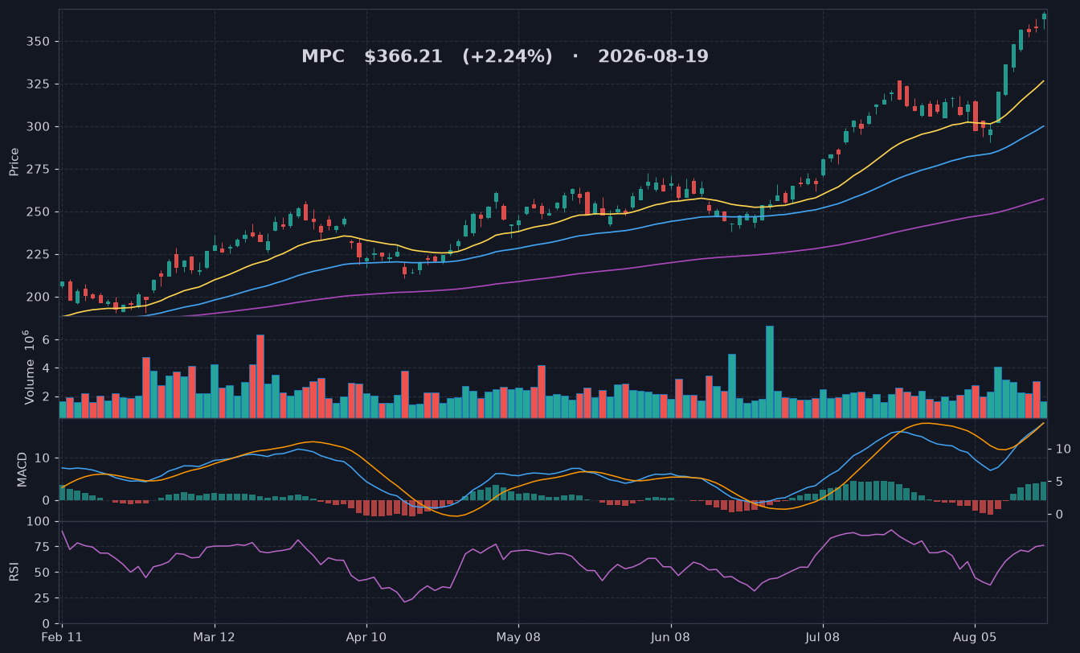Click the 0 tick on the right MACD axis

click(x=1057, y=515)
